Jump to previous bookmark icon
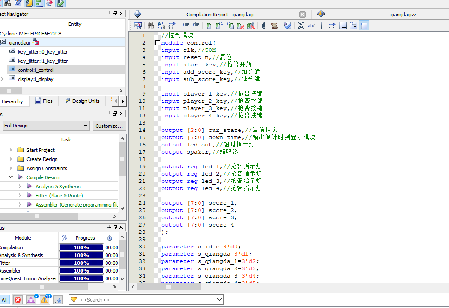 coord(230,26)
